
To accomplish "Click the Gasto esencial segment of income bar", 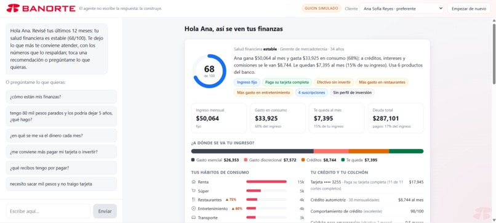I will point(252,151).
